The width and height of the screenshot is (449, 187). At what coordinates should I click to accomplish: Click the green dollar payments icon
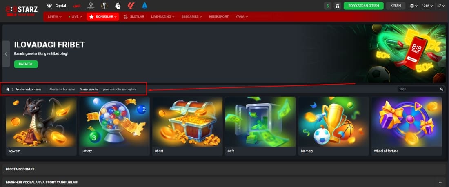coord(328,6)
